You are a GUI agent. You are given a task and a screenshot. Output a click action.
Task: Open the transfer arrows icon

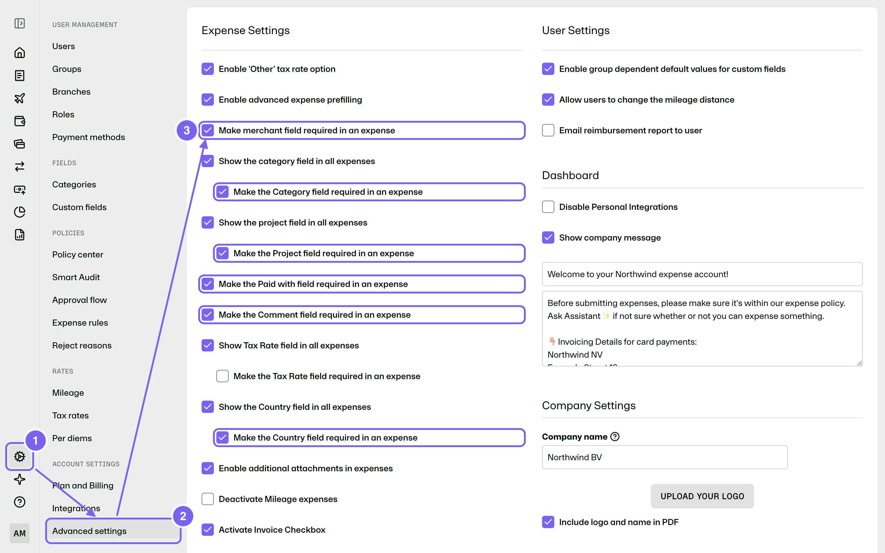tap(19, 167)
